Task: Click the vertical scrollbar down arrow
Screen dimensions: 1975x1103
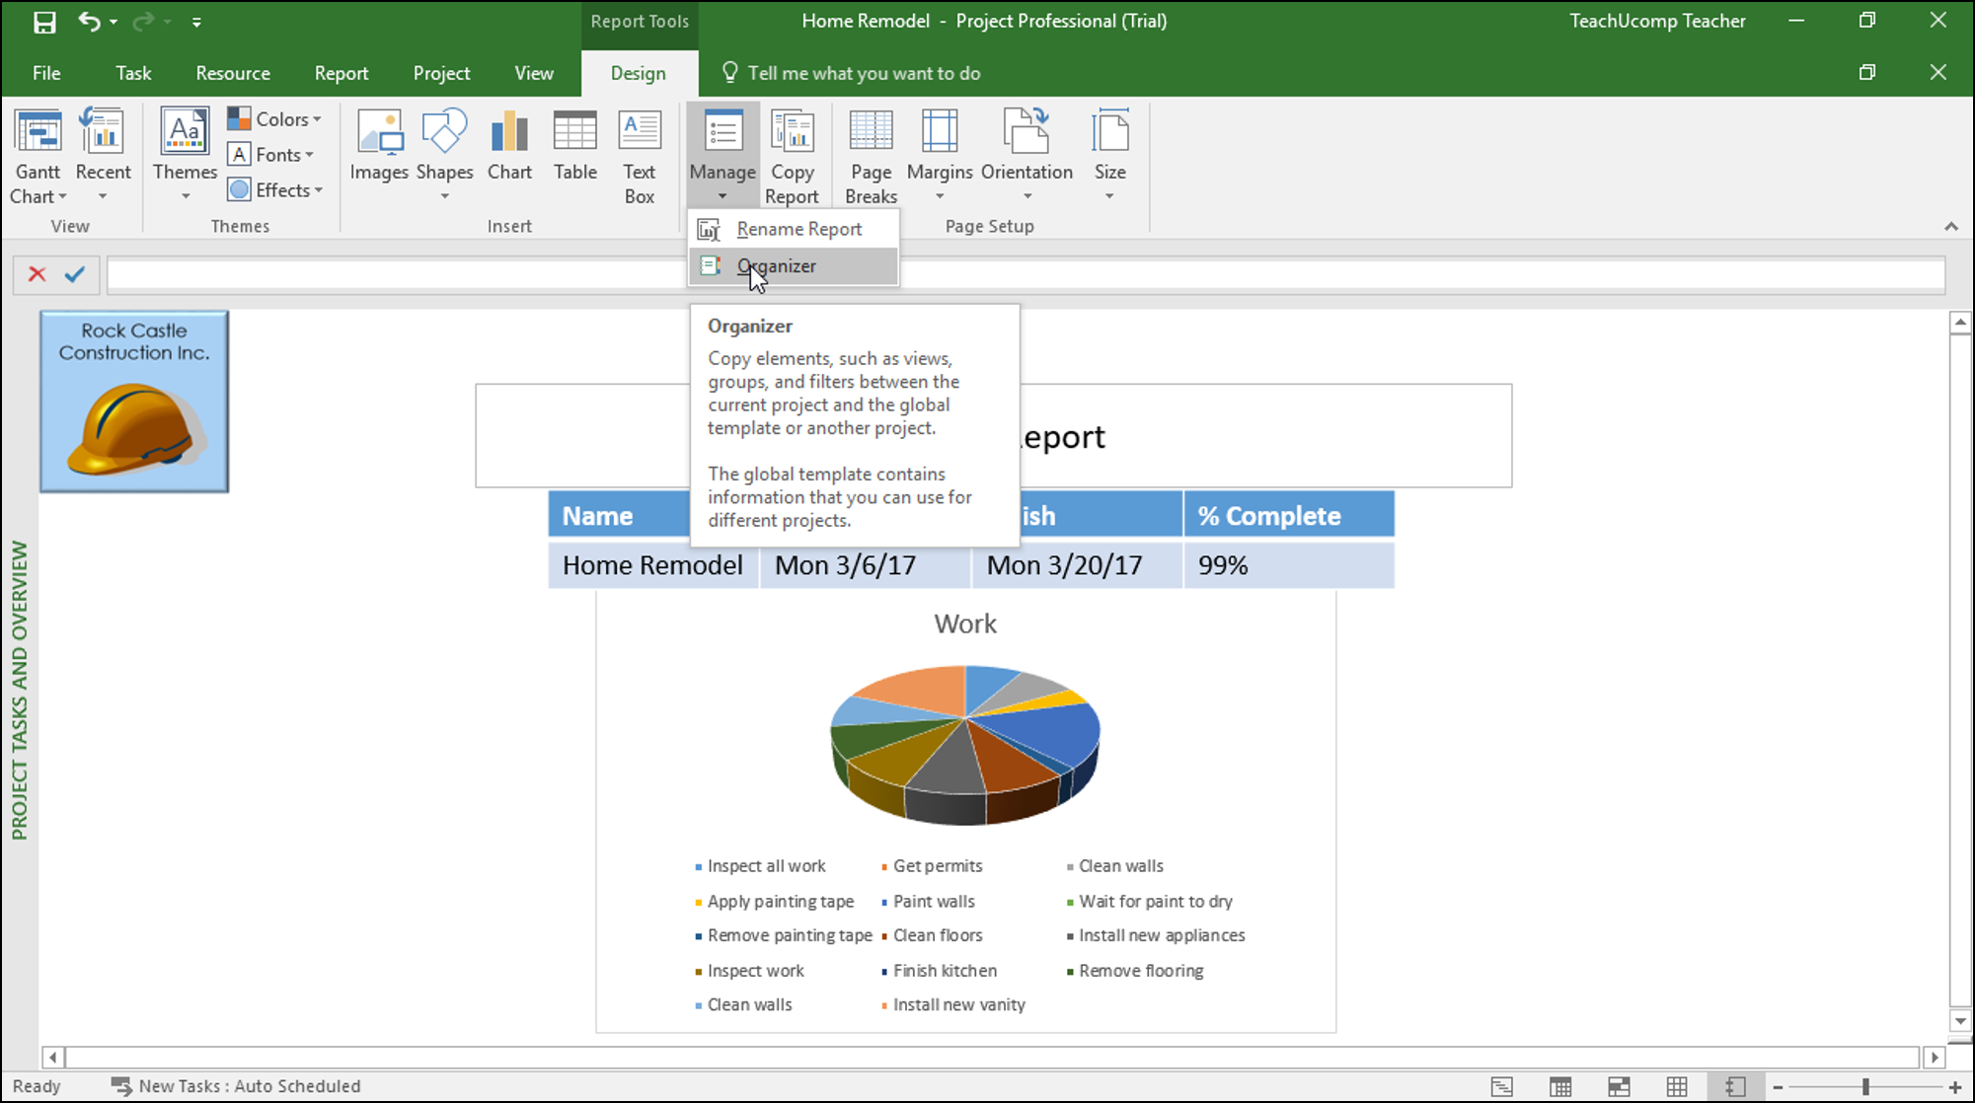Action: 1960,1021
